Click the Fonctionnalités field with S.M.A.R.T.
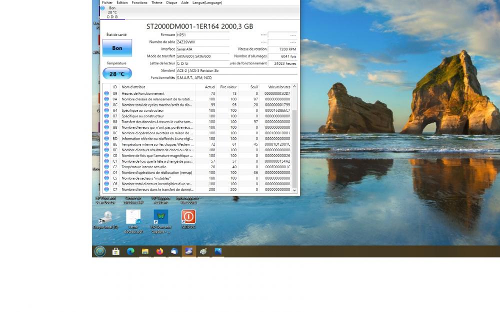 point(236,78)
